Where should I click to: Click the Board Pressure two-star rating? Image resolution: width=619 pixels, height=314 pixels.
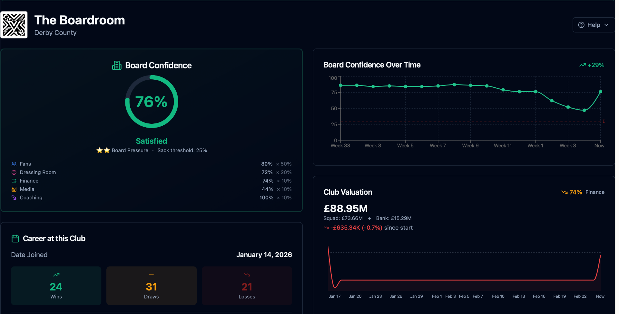(x=103, y=150)
